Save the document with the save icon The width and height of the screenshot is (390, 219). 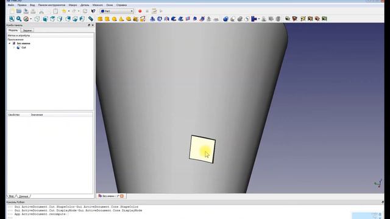[x=26, y=11]
